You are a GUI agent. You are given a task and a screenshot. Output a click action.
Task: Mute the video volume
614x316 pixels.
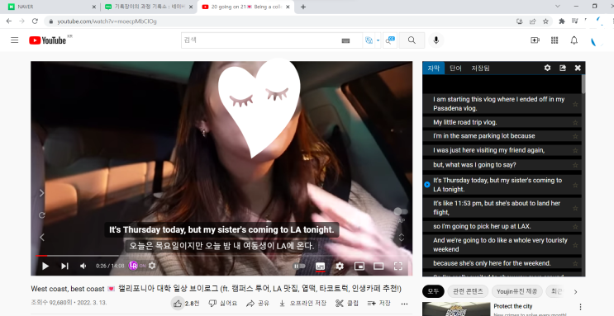click(83, 266)
